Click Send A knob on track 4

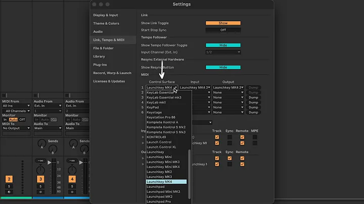click(73, 143)
